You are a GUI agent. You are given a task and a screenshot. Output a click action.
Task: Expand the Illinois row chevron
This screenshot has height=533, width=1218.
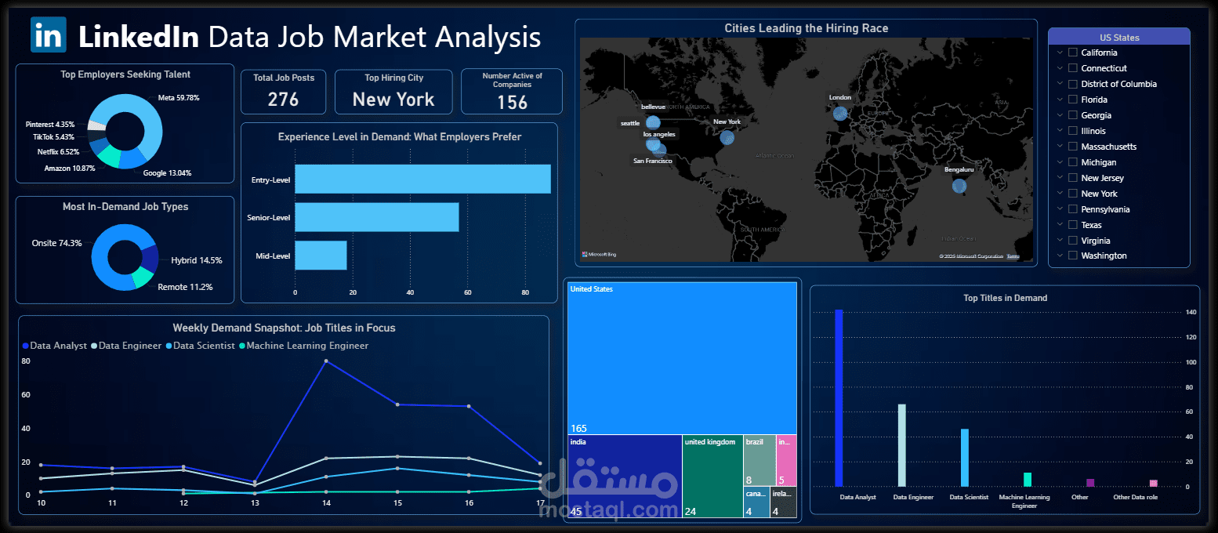click(x=1060, y=131)
